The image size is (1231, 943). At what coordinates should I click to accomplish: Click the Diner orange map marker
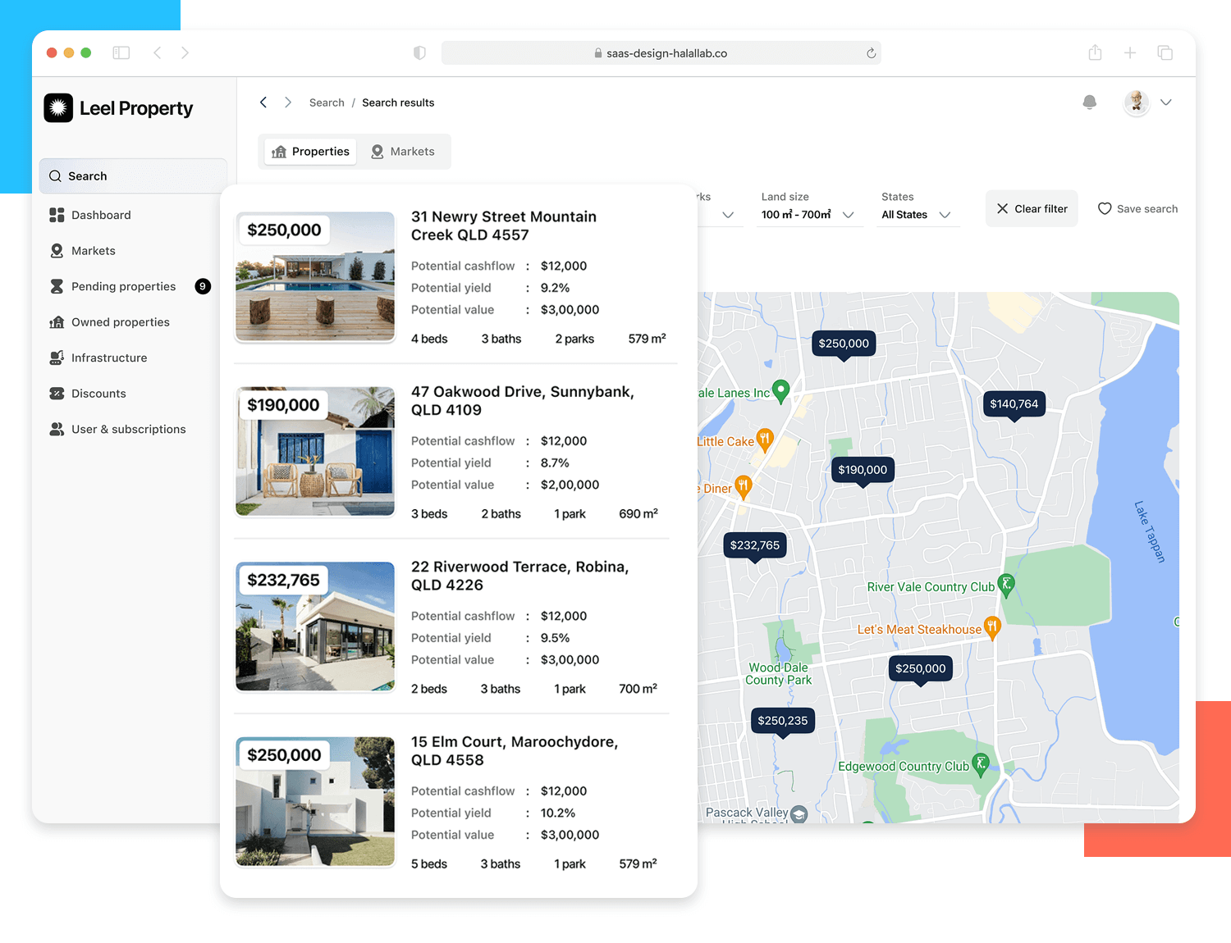coord(744,487)
